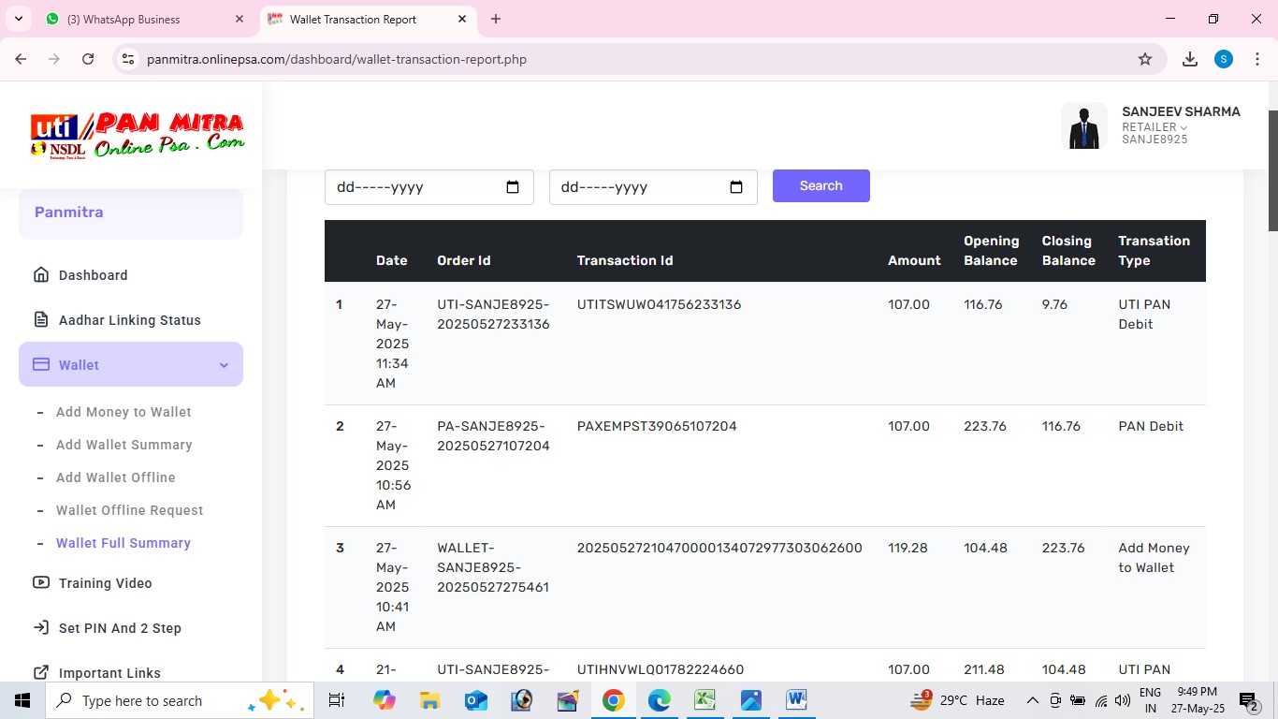The width and height of the screenshot is (1278, 719).
Task: Click the browser address bar URL
Action: point(337,59)
